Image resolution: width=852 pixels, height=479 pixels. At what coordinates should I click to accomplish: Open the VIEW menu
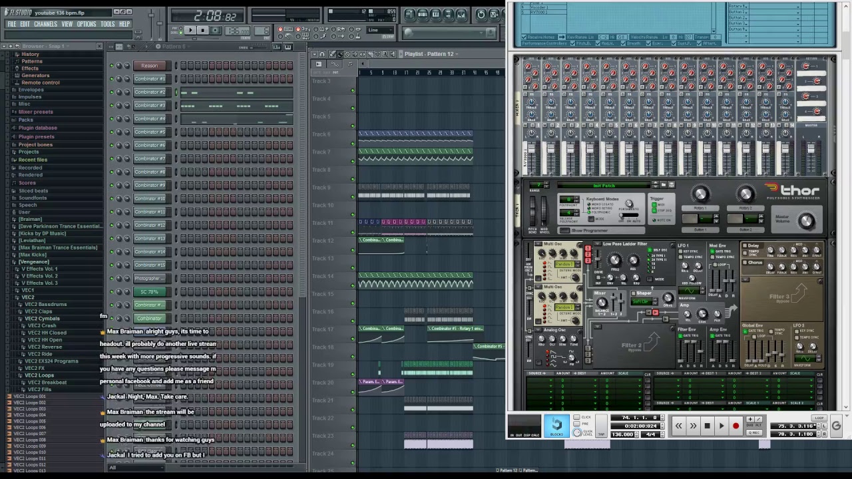point(67,24)
